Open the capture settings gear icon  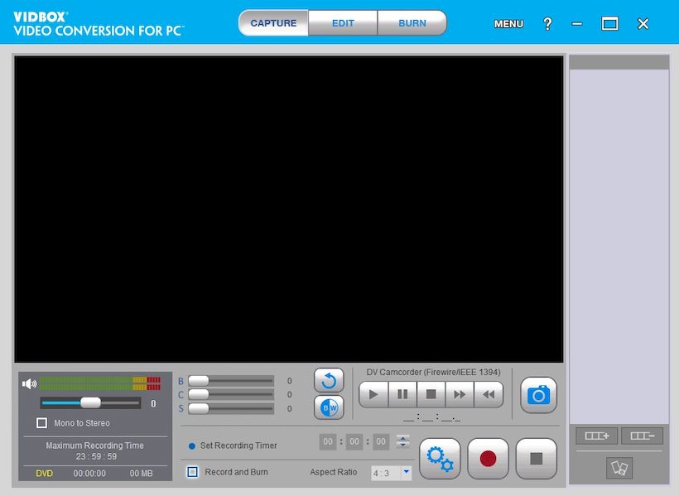[x=440, y=458]
